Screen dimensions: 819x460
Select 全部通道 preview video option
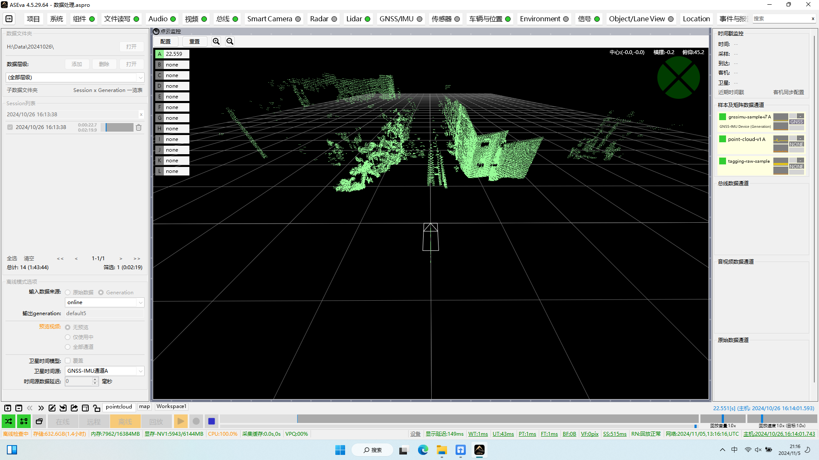[67, 347]
